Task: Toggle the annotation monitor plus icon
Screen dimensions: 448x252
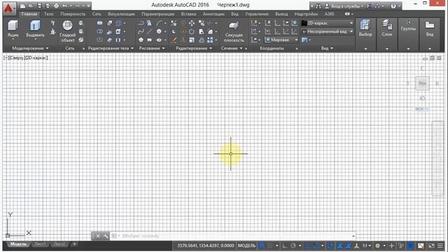Action: tap(391, 246)
